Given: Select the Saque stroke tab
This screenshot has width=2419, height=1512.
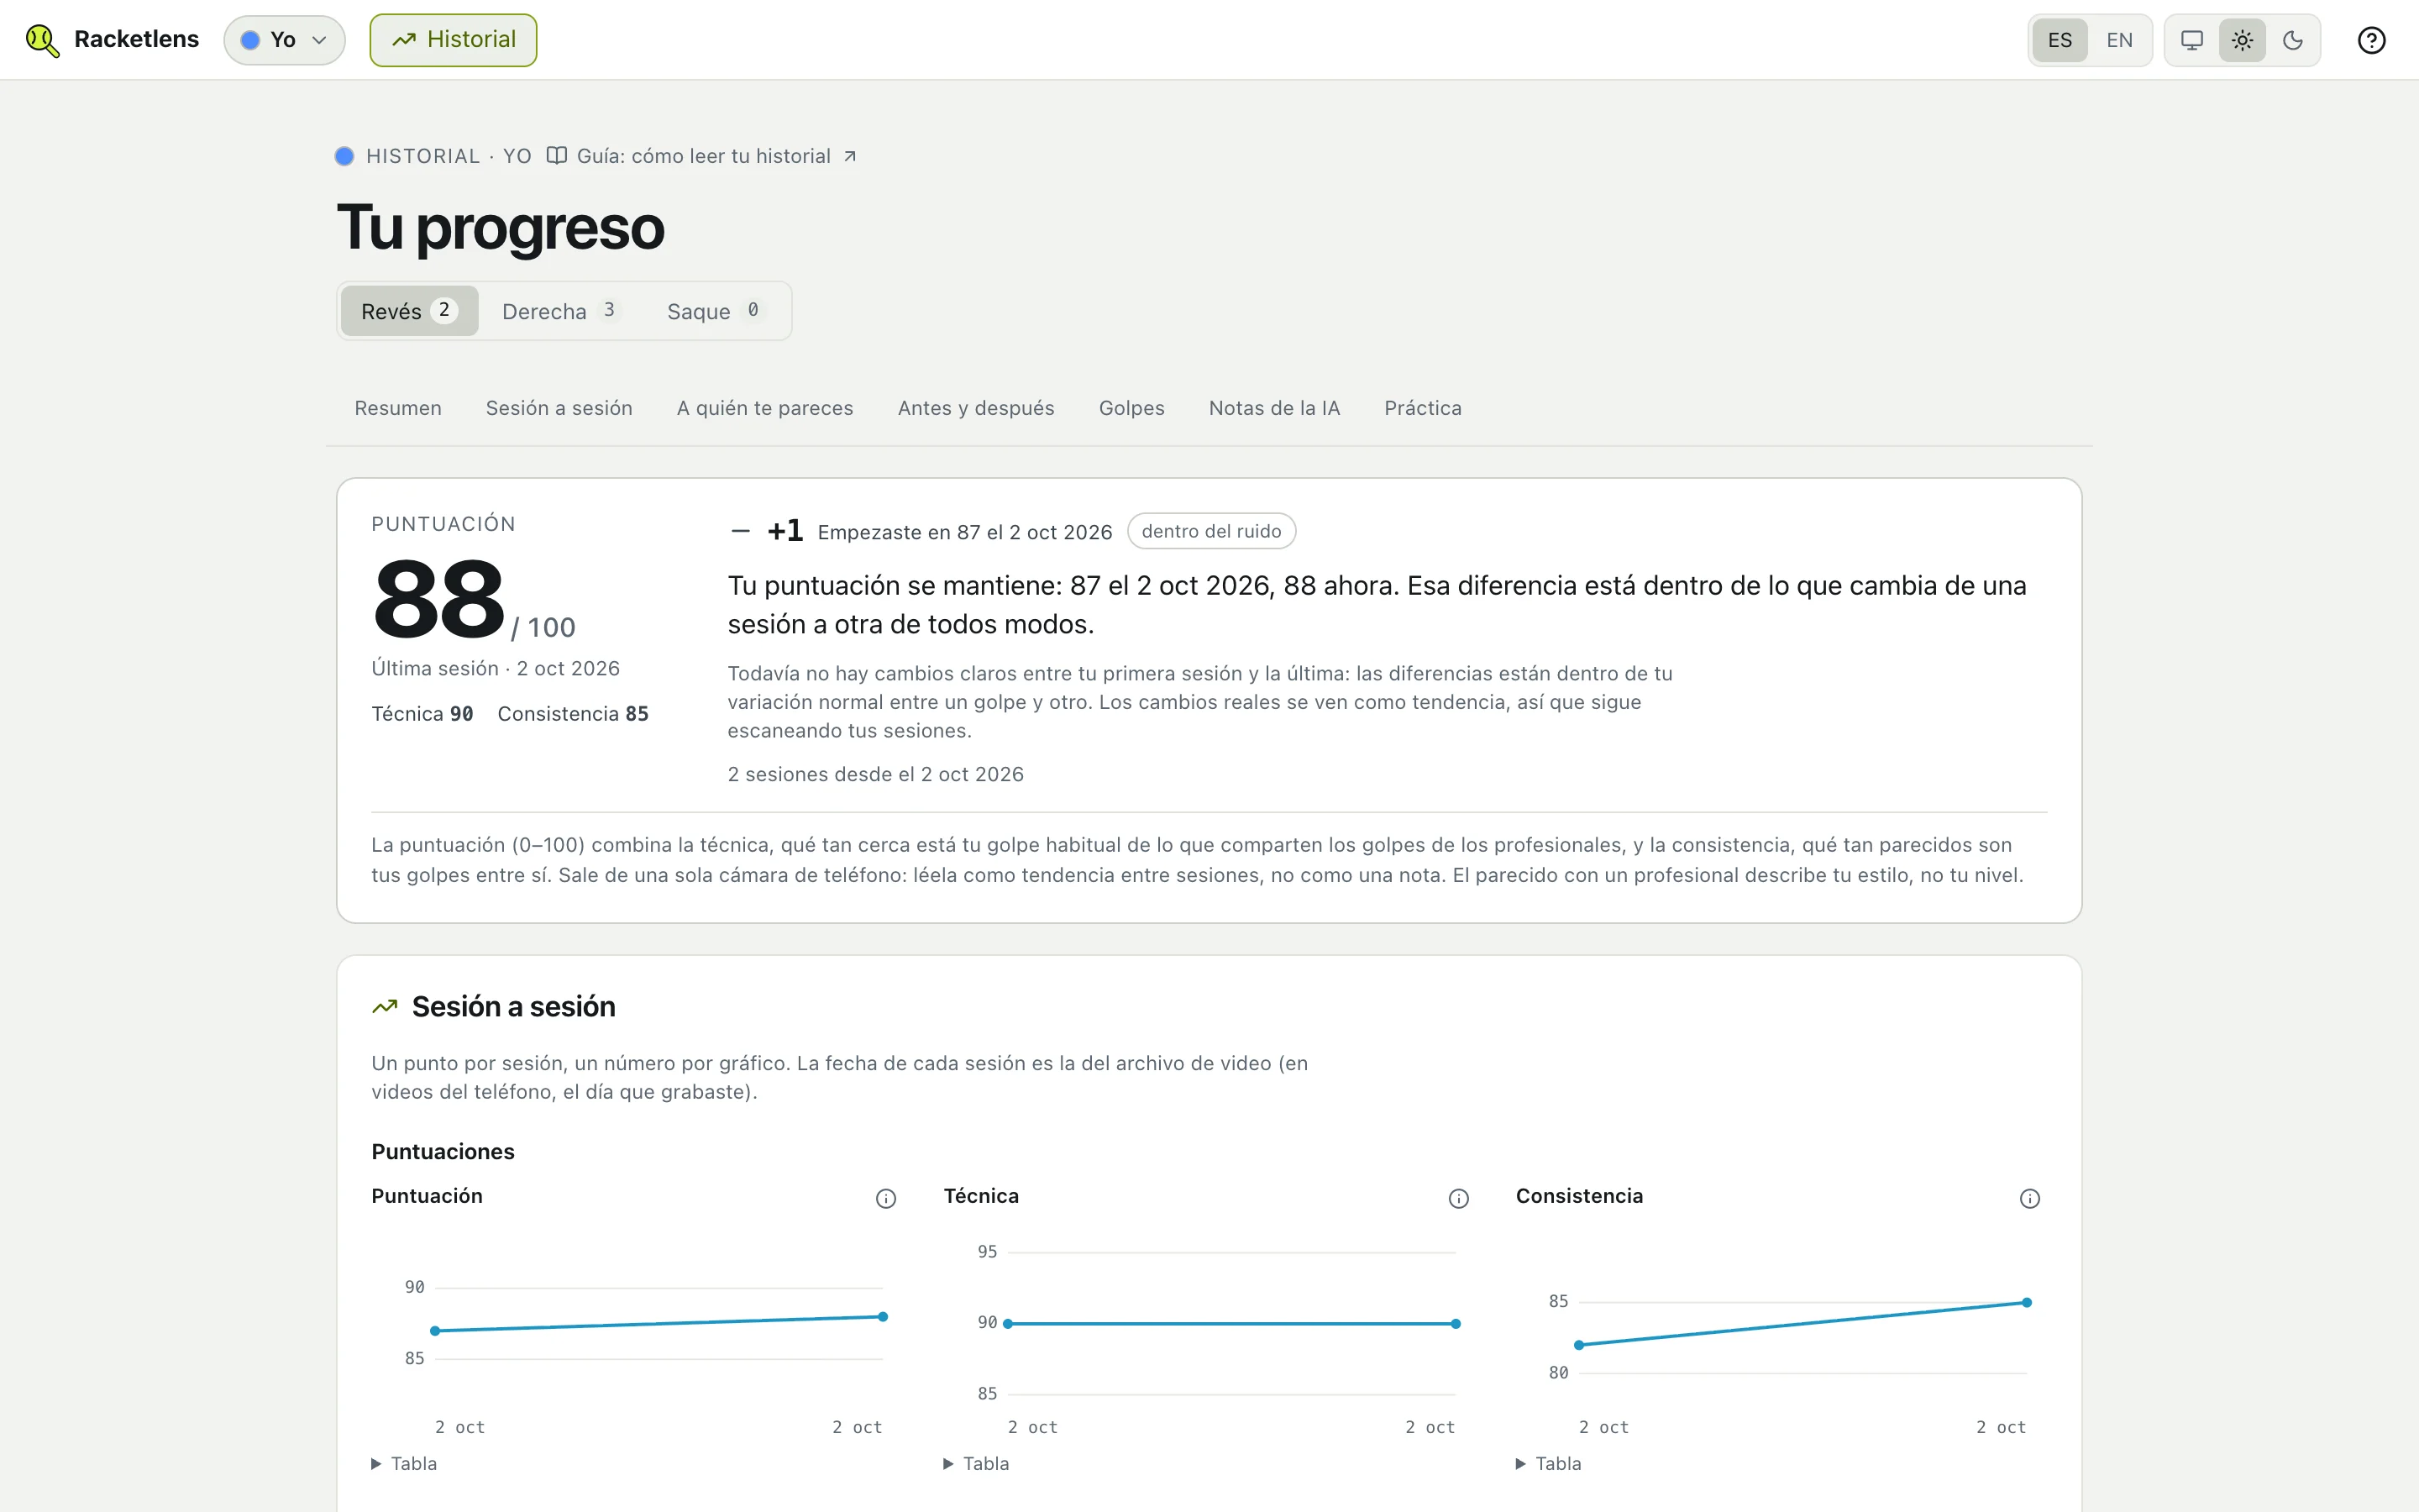Looking at the screenshot, I should tap(714, 311).
